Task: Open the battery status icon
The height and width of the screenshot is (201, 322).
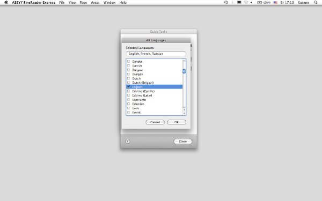Action: coord(264,3)
